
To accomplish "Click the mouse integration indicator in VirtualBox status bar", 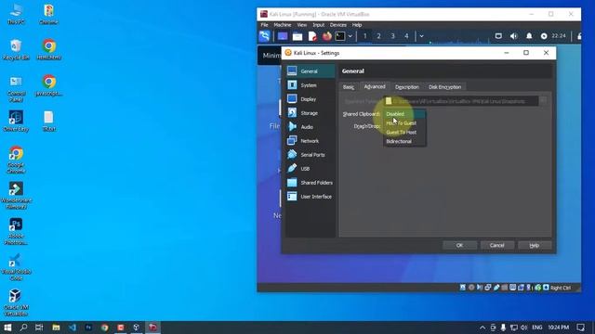I will coord(537,288).
